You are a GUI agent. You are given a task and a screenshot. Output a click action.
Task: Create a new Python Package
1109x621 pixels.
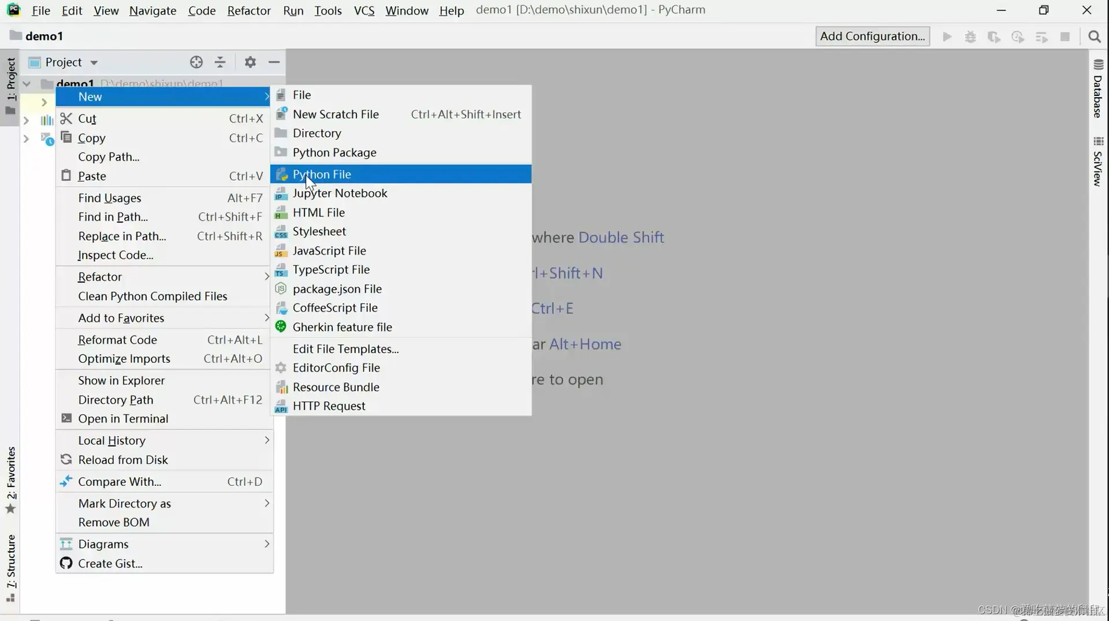(401, 153)
